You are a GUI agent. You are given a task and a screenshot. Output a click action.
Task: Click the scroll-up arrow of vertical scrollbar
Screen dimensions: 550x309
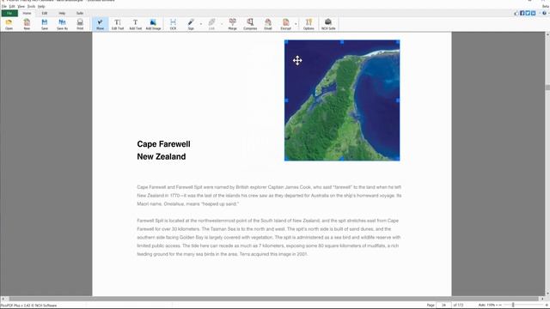click(547, 34)
